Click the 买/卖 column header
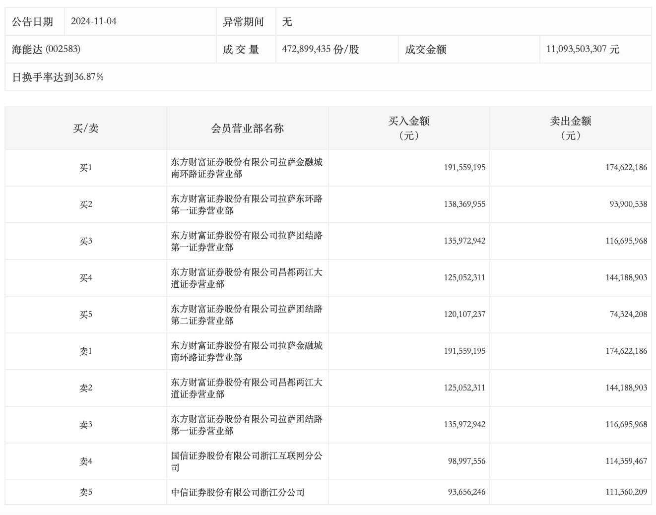The width and height of the screenshot is (656, 515). (x=86, y=128)
